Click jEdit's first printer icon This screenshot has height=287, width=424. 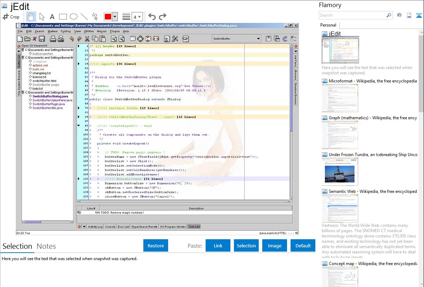(x=53, y=39)
